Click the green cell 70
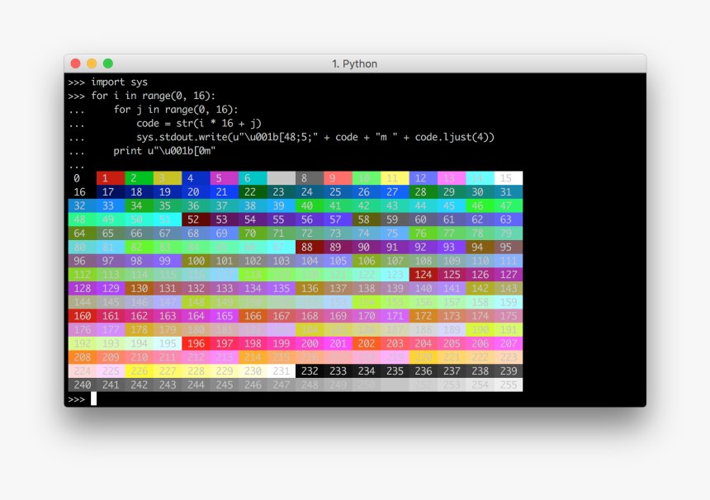The width and height of the screenshot is (710, 500). point(253,233)
